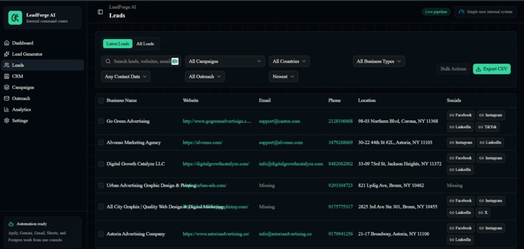This screenshot has height=249, width=524.
Task: Click the Automation ready bot icon
Action: point(11,224)
